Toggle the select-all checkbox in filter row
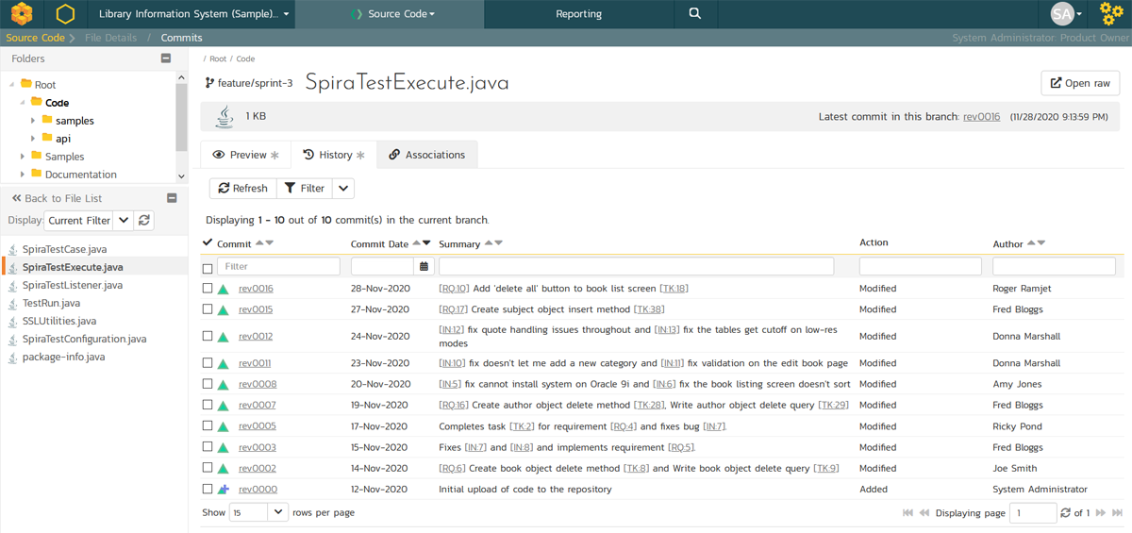This screenshot has height=533, width=1132. pos(208,268)
